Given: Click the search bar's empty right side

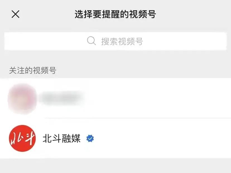Looking at the screenshot, I should (x=184, y=41).
